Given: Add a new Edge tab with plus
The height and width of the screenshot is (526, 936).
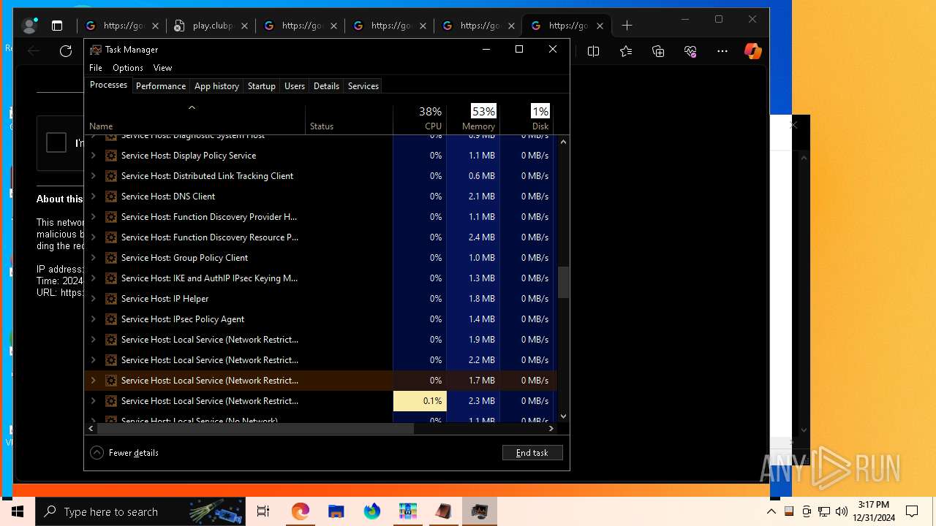Looking at the screenshot, I should tap(627, 26).
